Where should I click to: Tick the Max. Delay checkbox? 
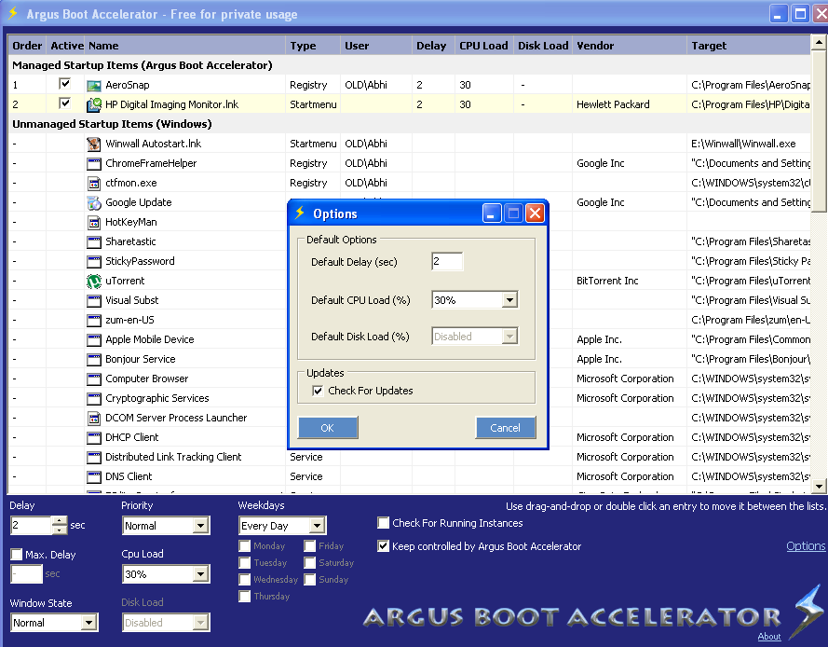pos(17,555)
